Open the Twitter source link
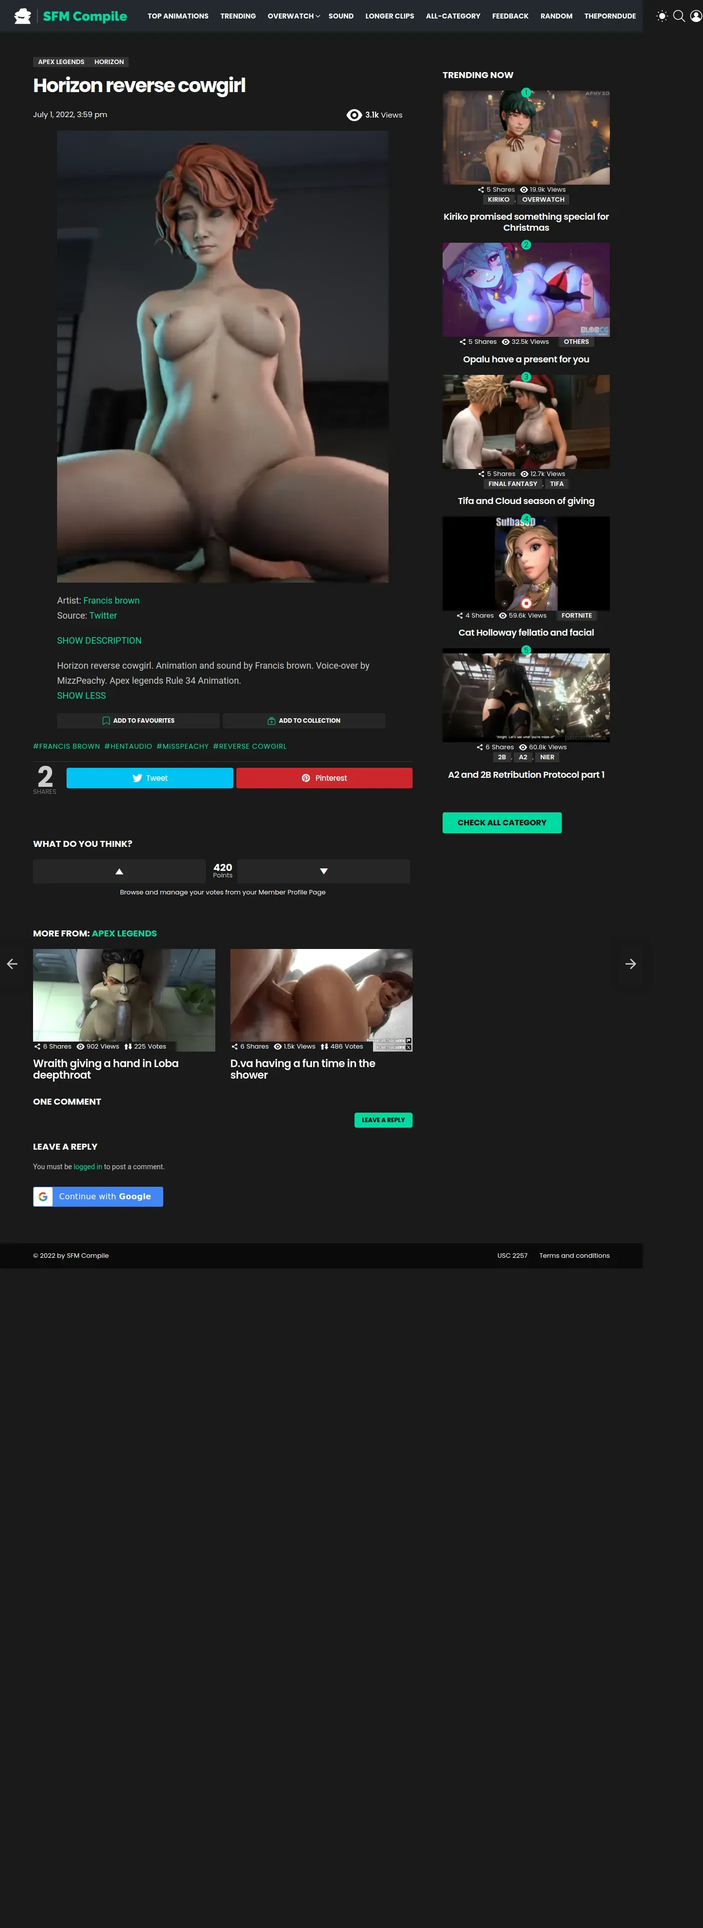The image size is (703, 1928). tap(103, 615)
